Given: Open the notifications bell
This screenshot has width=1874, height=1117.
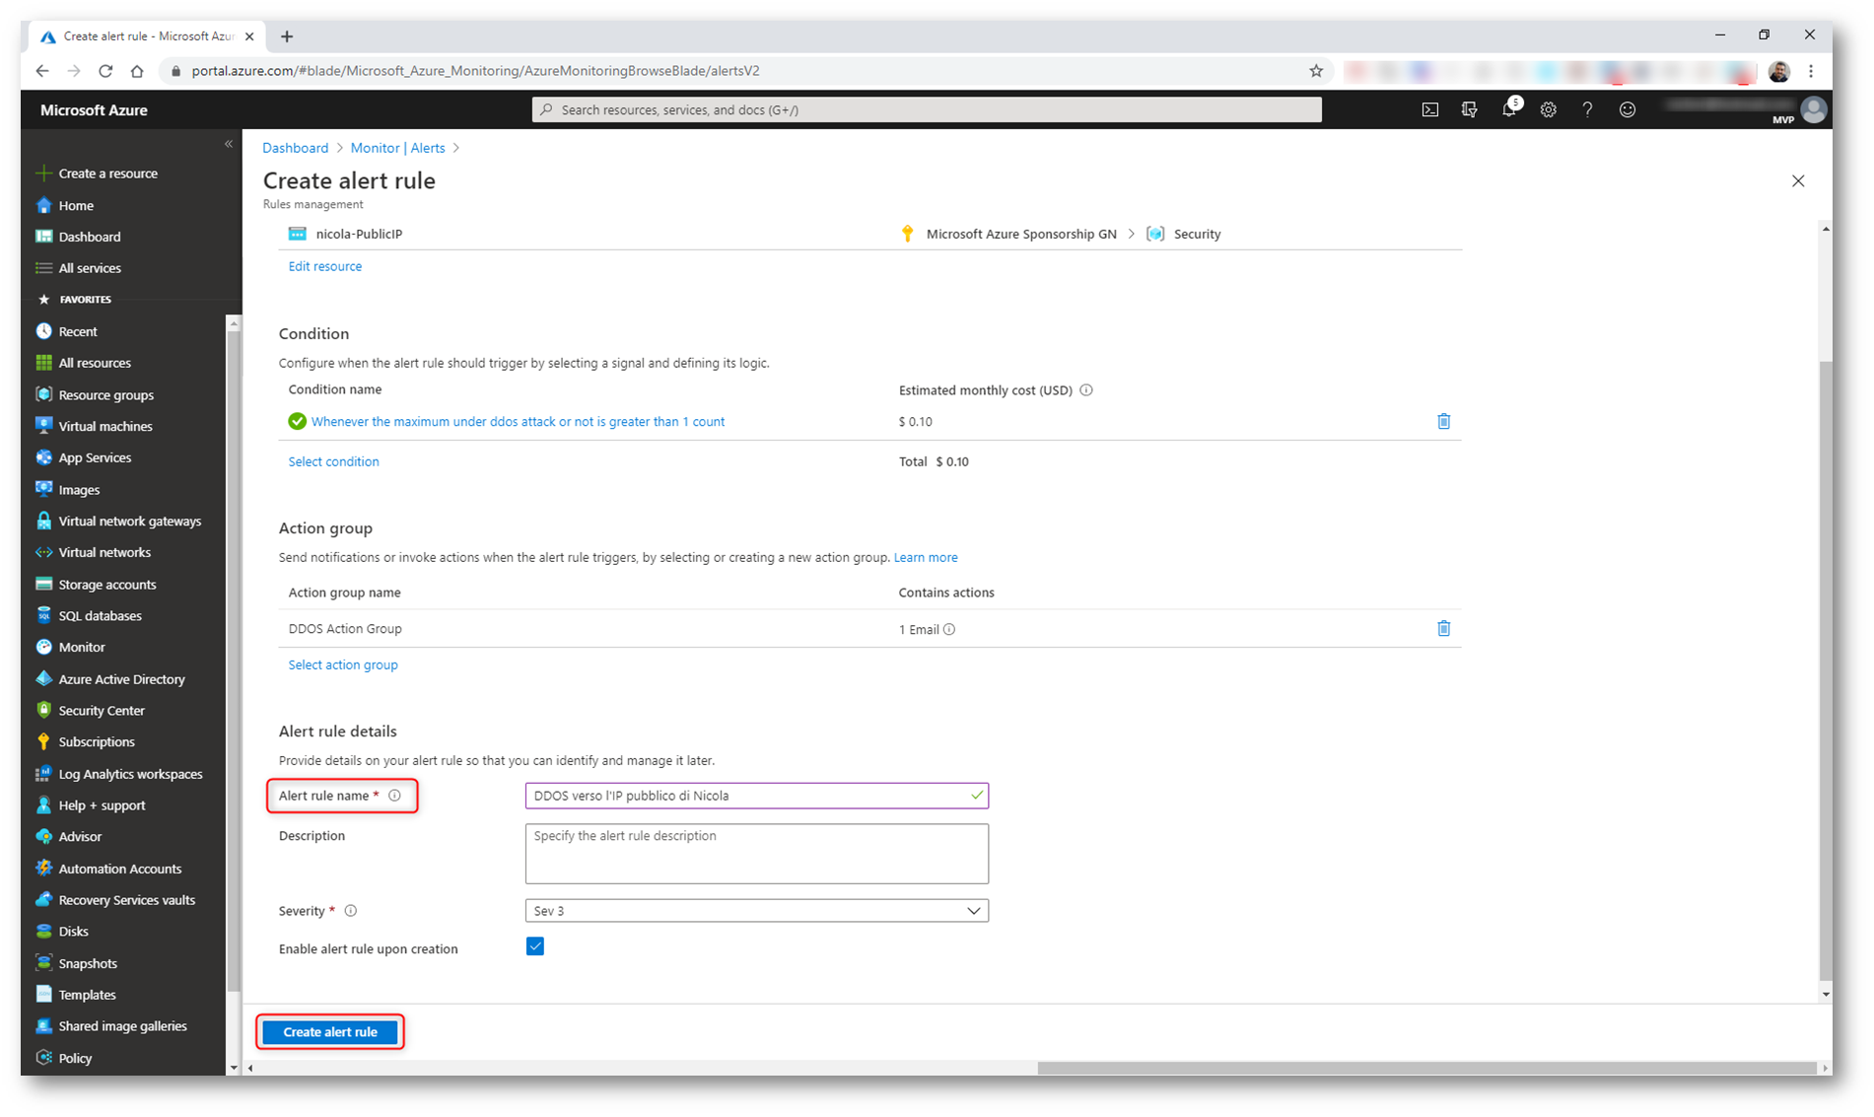Looking at the screenshot, I should [1509, 108].
